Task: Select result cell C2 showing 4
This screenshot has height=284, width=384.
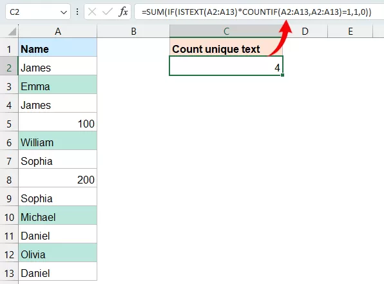Action: (x=226, y=66)
